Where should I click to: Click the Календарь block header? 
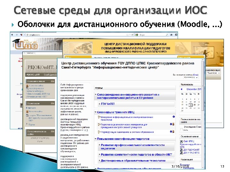click(x=187, y=84)
